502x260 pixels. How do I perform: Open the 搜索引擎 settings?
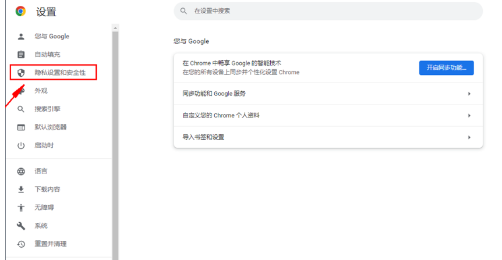pyautogui.click(x=47, y=109)
